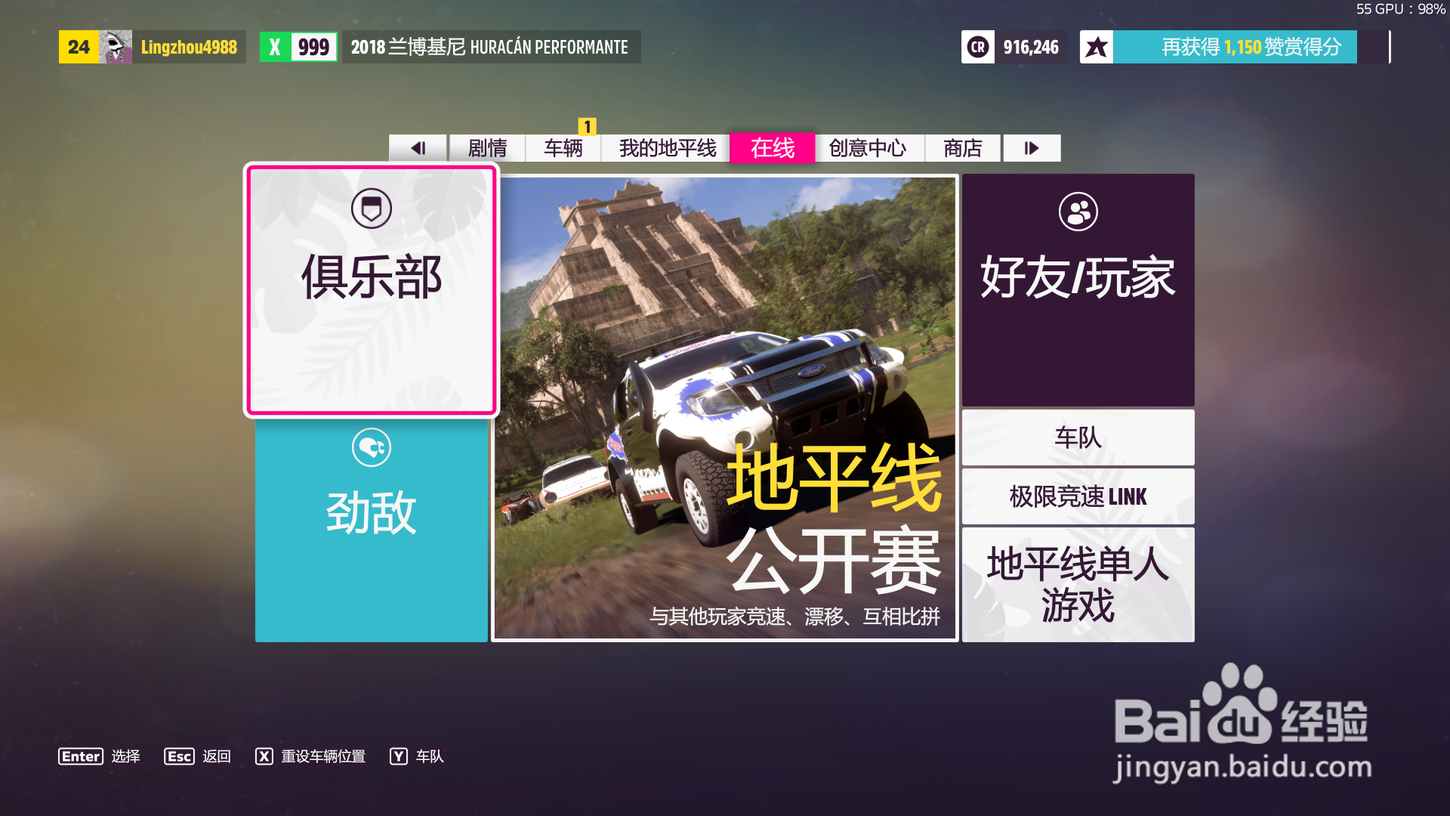
Task: Click the CR credits icon
Action: (978, 47)
